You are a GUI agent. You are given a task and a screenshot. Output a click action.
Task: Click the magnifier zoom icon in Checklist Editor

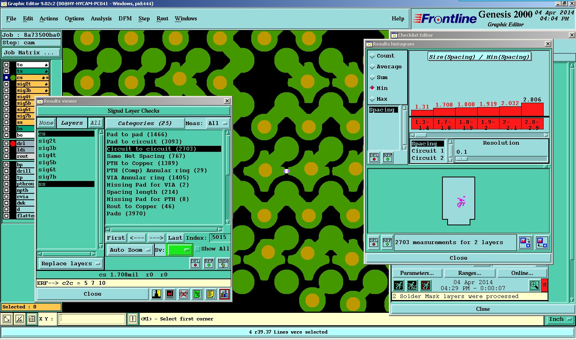(x=534, y=285)
